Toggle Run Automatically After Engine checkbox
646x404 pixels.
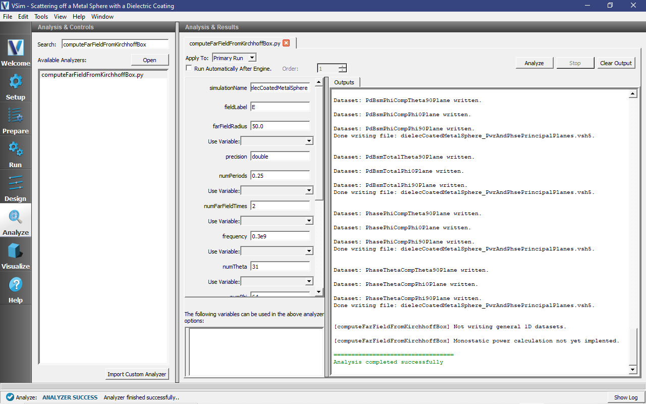[x=189, y=68]
